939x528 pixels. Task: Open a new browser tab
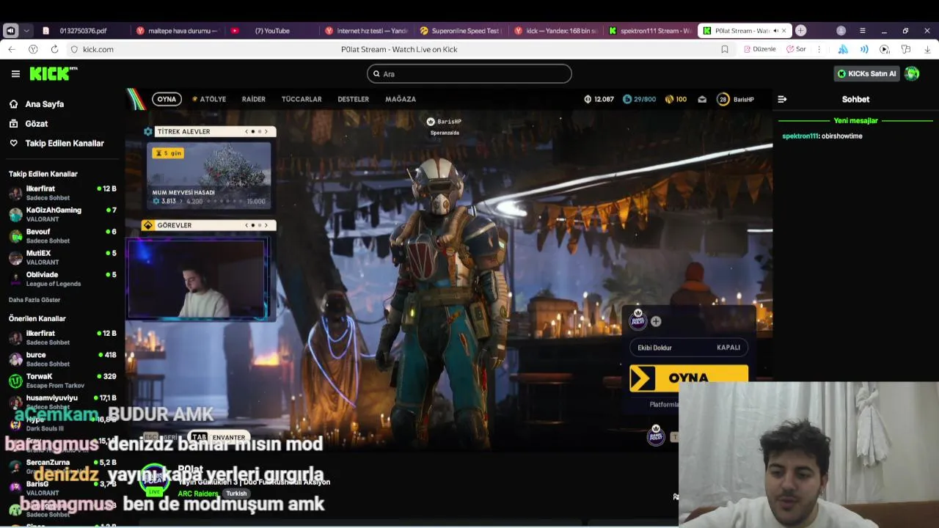(x=800, y=30)
